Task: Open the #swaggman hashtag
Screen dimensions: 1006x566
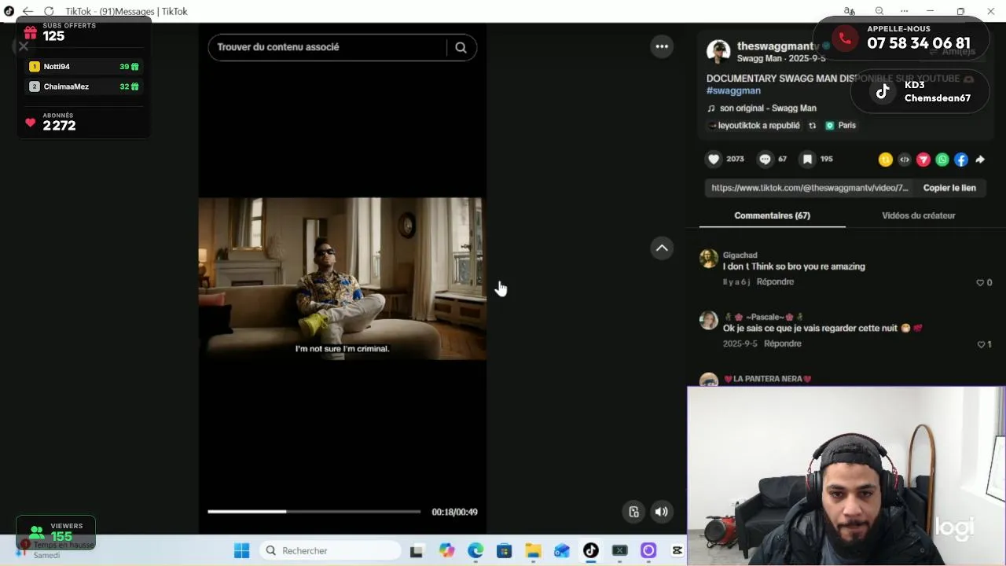Action: (733, 90)
